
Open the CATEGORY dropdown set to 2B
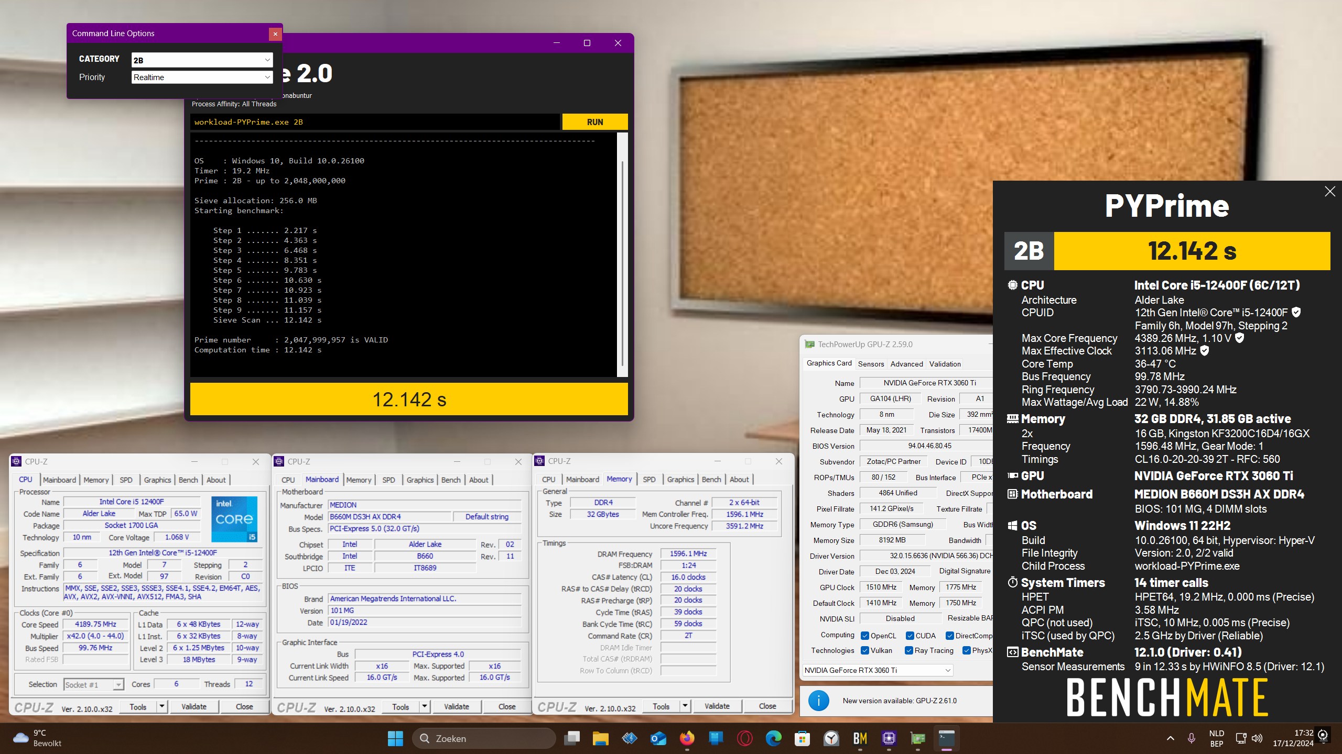click(x=202, y=60)
